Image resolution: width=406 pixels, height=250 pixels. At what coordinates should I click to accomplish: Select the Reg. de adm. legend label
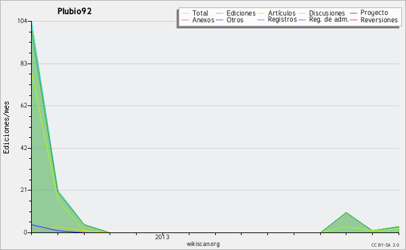click(x=329, y=20)
